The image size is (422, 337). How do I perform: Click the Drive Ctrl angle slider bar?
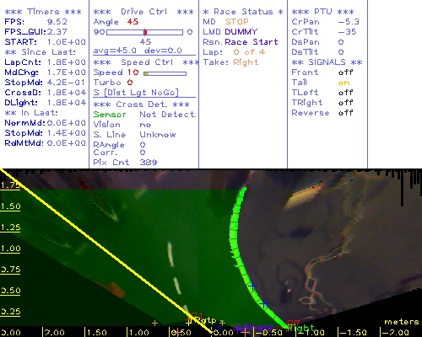tap(144, 32)
